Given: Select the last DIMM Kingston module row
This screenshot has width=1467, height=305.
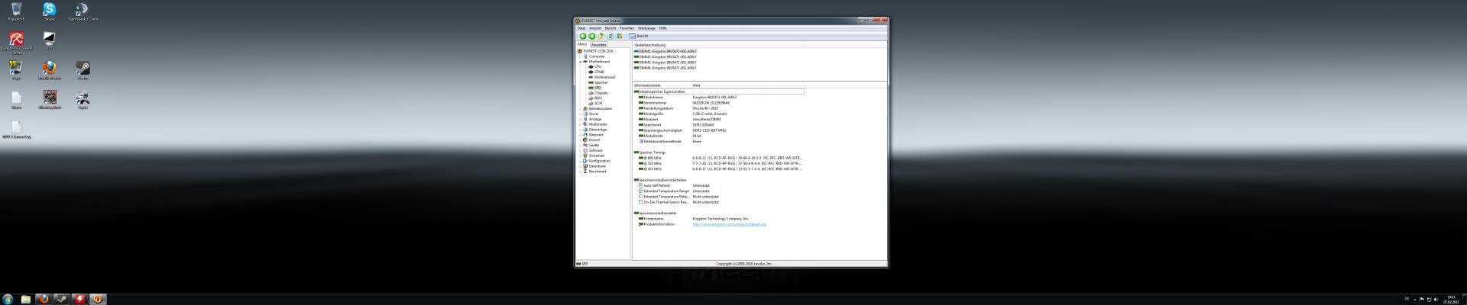Looking at the screenshot, I should [x=665, y=68].
